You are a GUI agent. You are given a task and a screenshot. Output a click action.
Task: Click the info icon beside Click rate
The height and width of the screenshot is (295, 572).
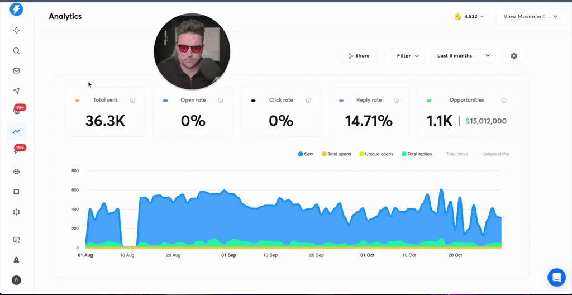[x=308, y=100]
